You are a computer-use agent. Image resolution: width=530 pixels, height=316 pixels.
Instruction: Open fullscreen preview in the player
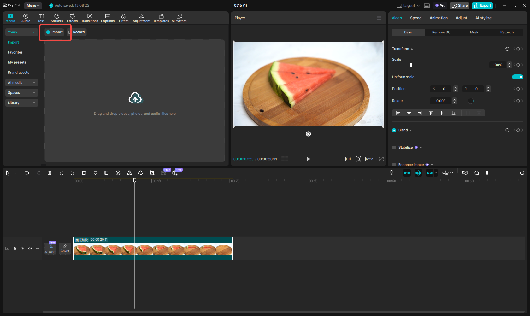point(381,159)
